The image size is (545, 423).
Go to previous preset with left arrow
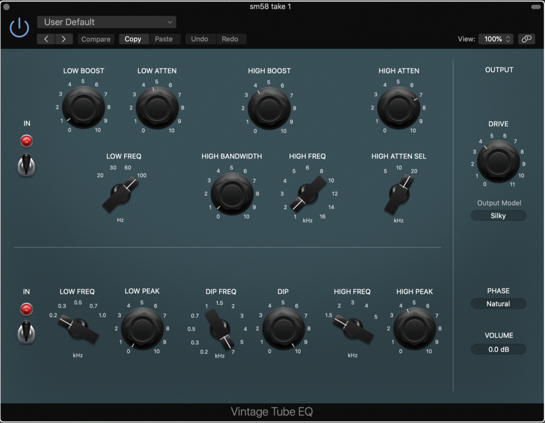coord(46,39)
